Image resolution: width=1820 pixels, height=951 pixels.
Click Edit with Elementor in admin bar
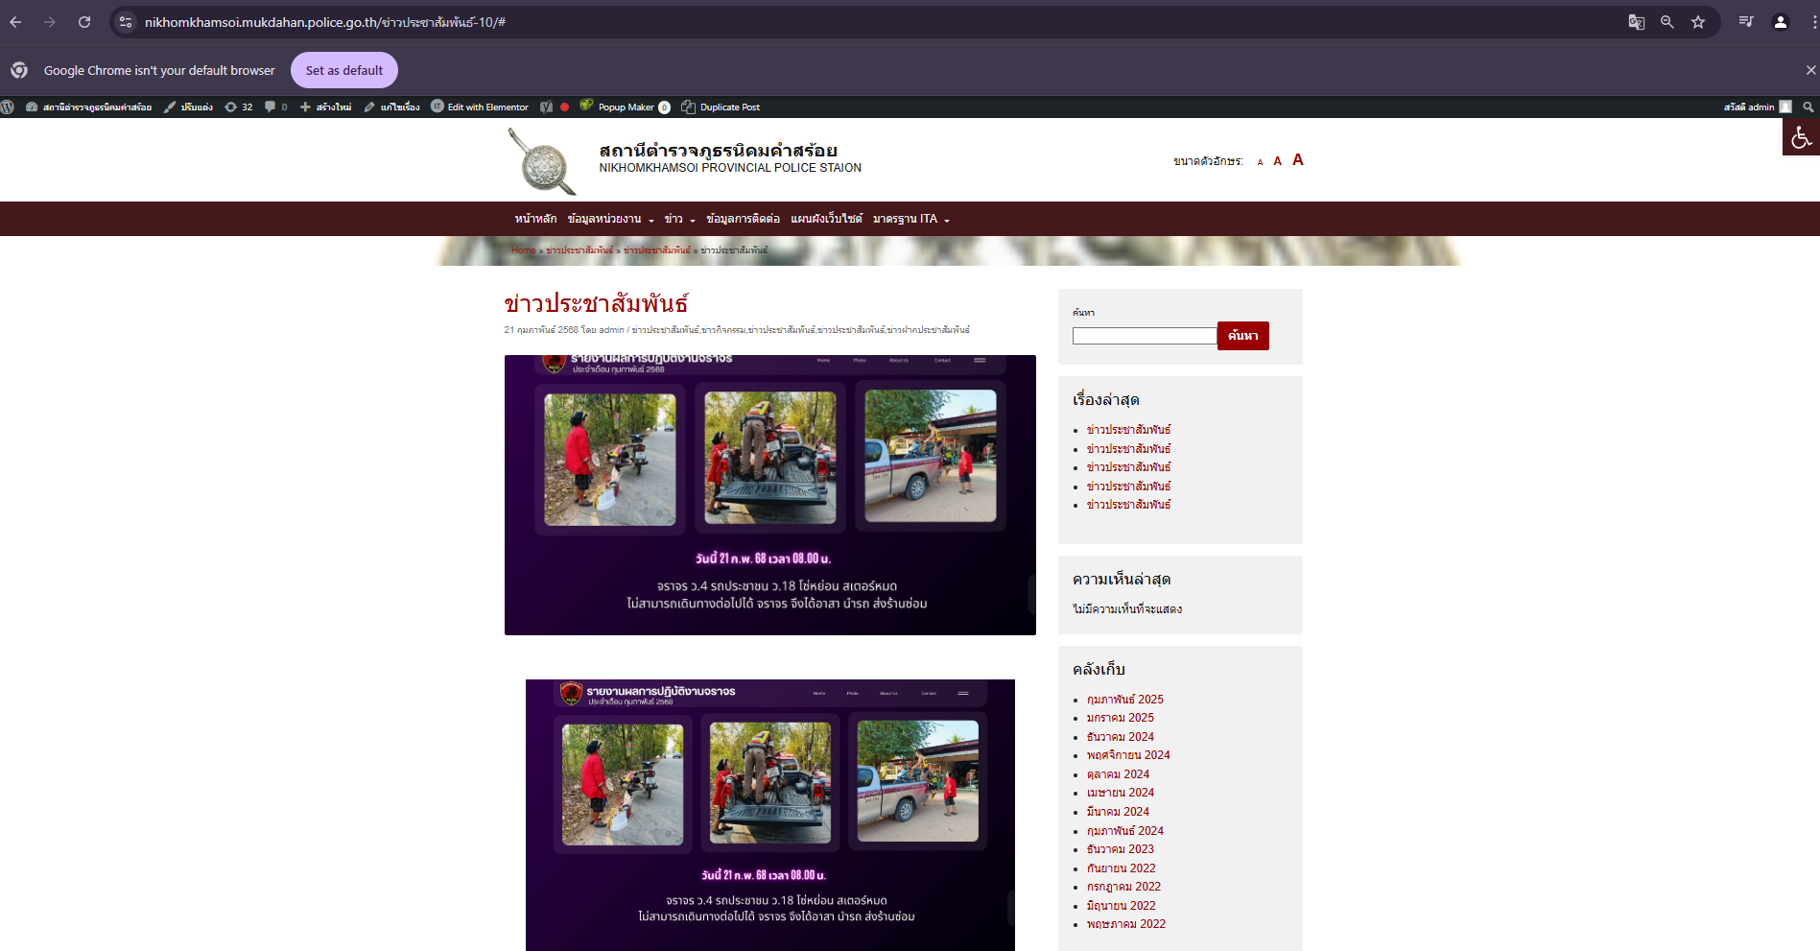pos(480,107)
